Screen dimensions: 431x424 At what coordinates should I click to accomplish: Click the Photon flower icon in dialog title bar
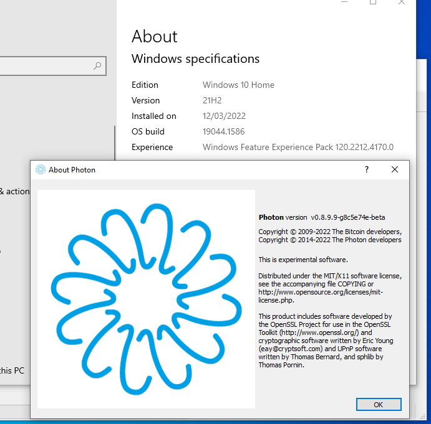tap(40, 169)
